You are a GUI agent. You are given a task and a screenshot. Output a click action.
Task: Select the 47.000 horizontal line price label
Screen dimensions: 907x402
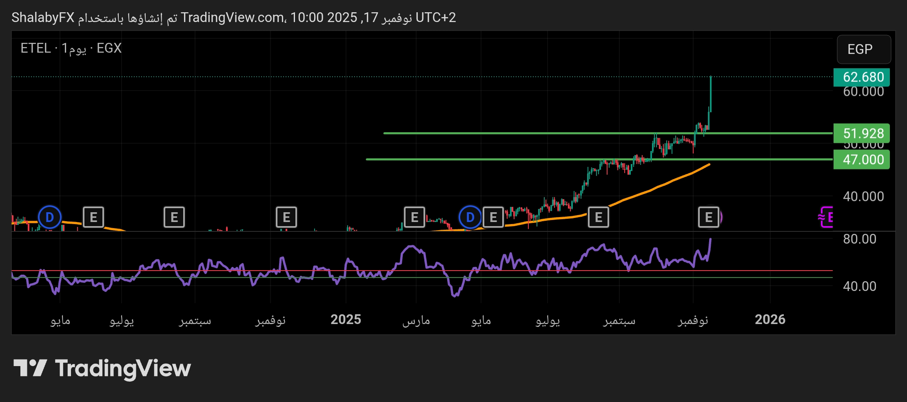(x=861, y=160)
